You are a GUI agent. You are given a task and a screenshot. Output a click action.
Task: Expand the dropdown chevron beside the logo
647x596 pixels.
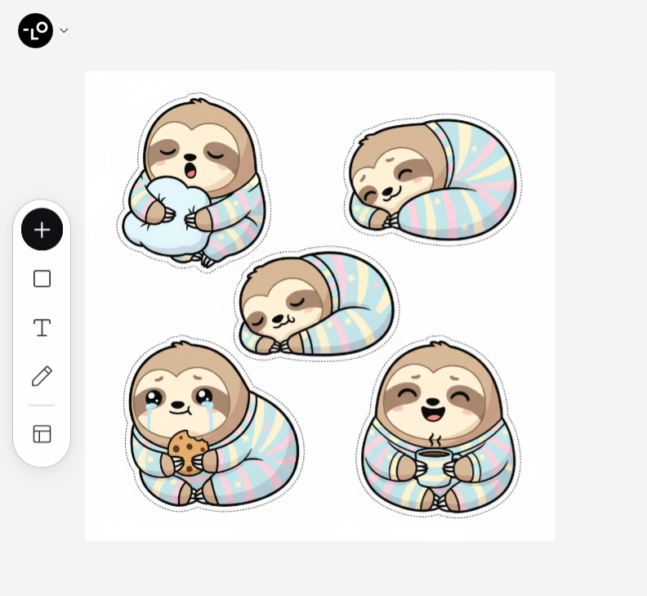[64, 31]
